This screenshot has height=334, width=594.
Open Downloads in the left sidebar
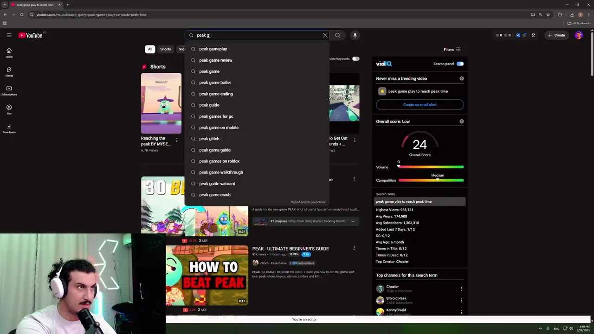coord(9,128)
